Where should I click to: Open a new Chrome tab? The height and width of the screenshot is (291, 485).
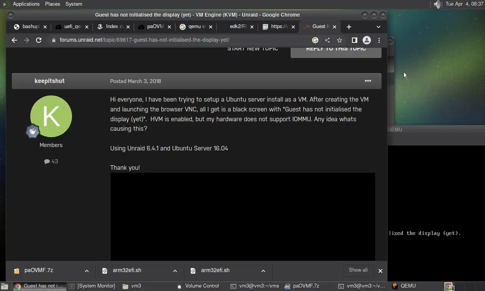coord(349,27)
